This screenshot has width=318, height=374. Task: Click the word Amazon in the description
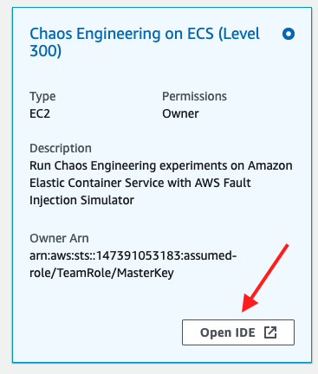[x=270, y=165]
